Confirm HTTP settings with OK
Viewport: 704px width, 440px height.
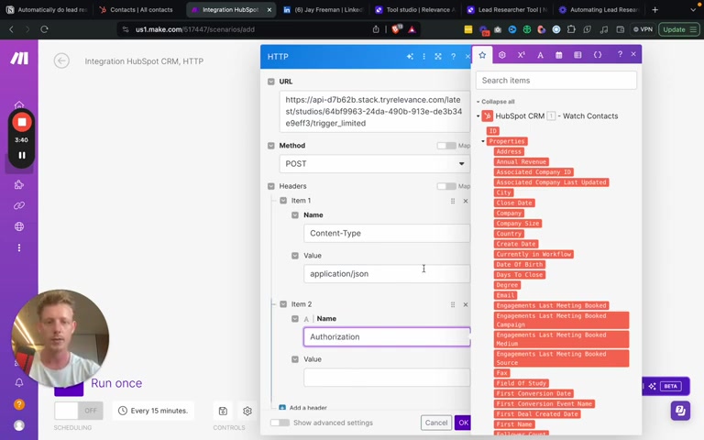[x=463, y=423]
